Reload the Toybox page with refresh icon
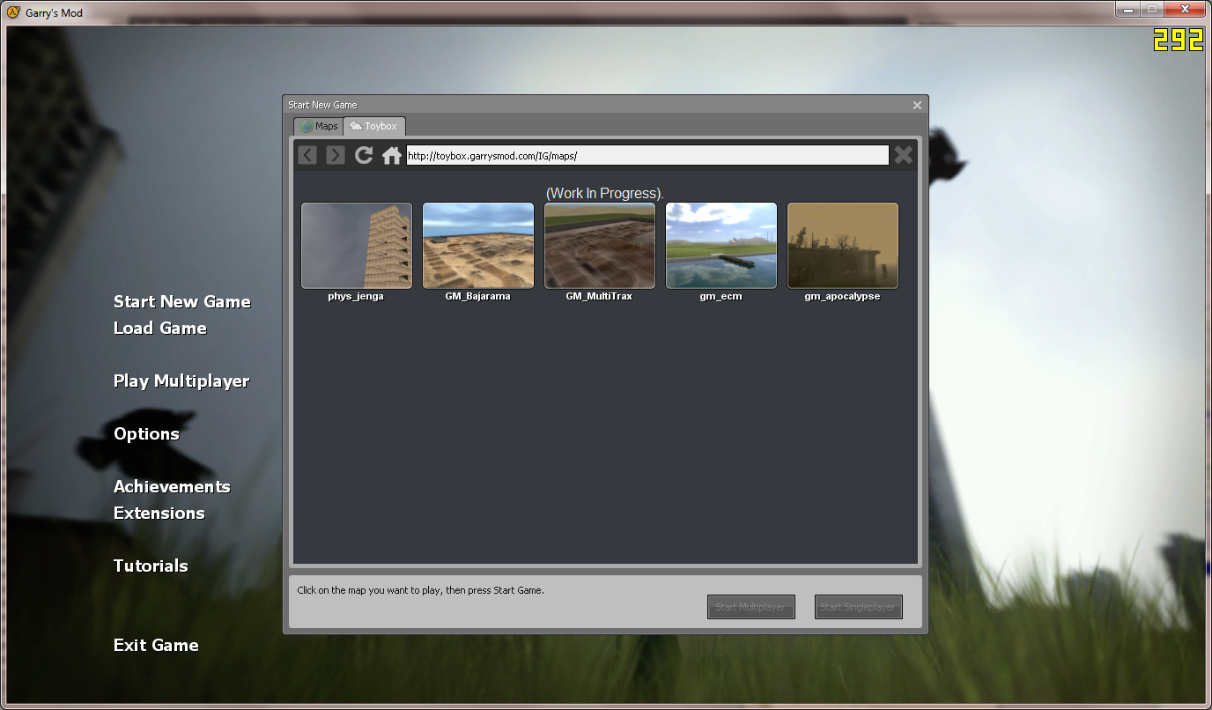This screenshot has width=1212, height=710. click(363, 155)
